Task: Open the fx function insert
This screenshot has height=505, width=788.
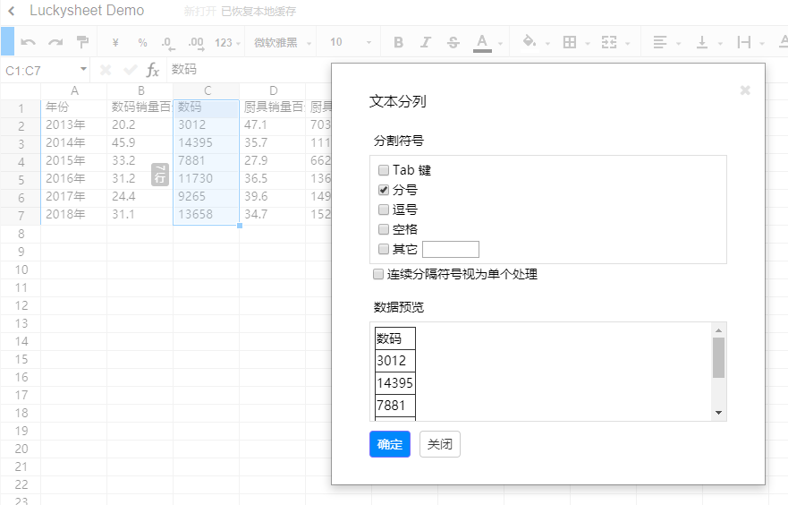Action: tap(153, 70)
